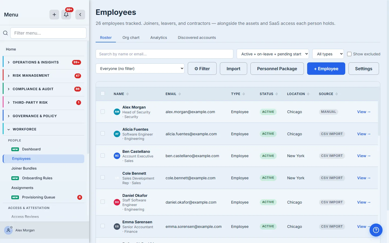Image resolution: width=389 pixels, height=243 pixels.
Task: Check the row checkbox for Alicia Fuentes
Action: [103, 133]
